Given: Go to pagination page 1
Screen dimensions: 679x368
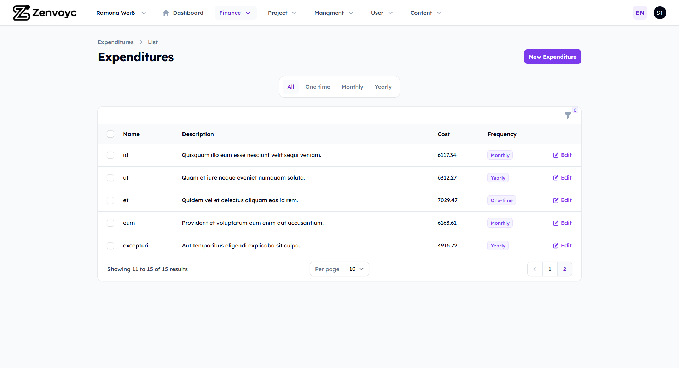Looking at the screenshot, I should click(550, 269).
